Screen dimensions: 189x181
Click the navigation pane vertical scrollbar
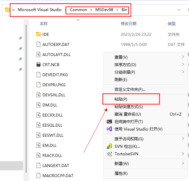[26, 99]
